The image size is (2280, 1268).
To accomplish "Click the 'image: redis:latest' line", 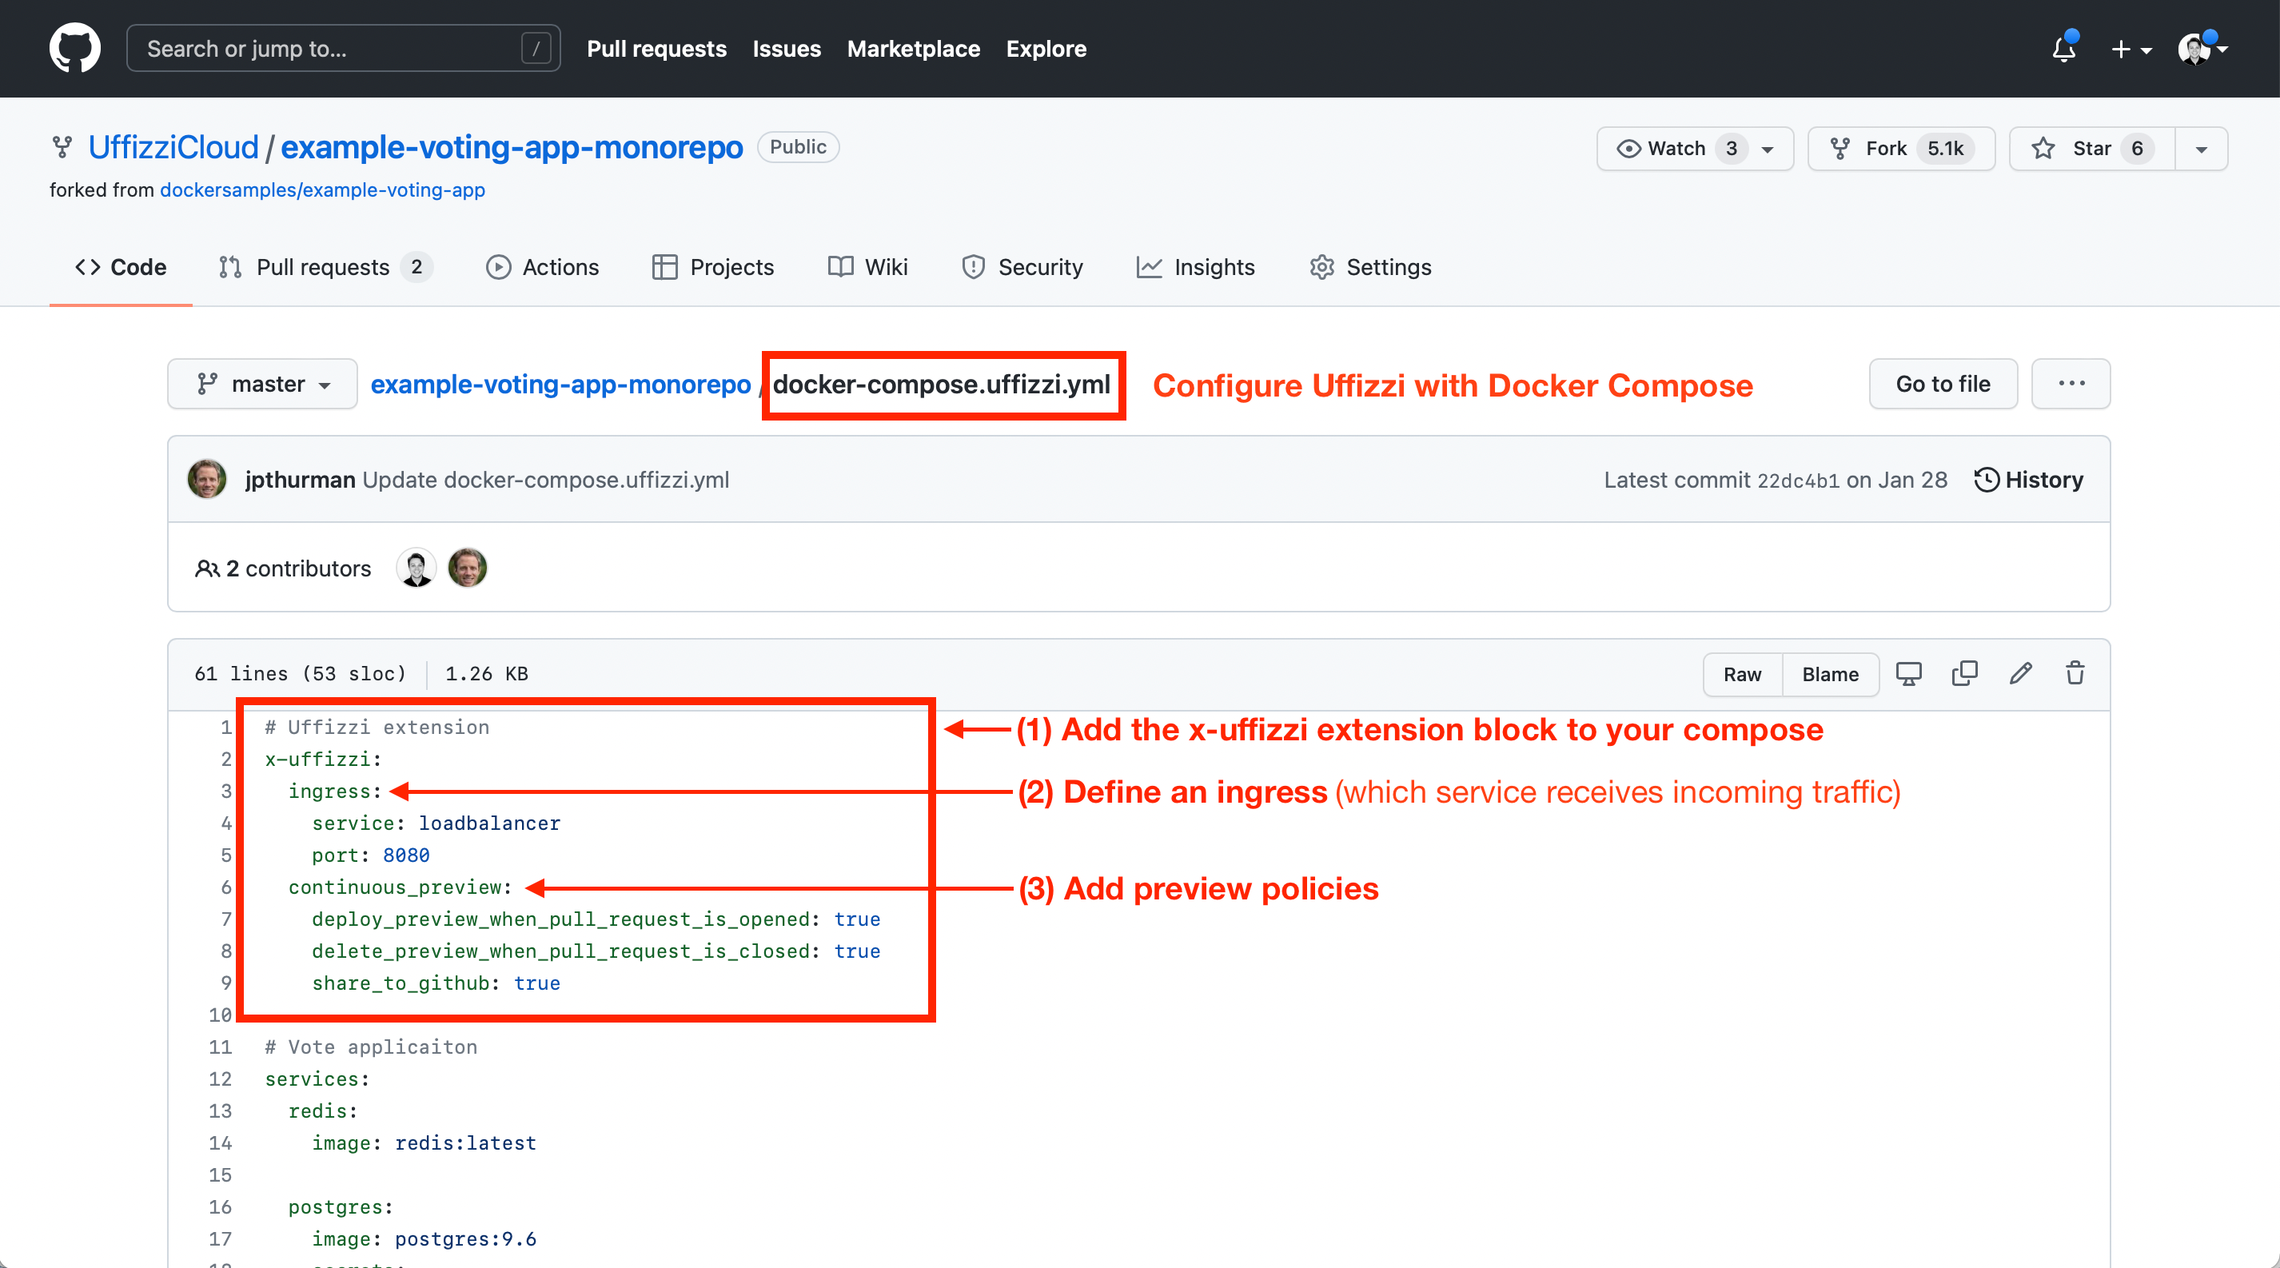I will [x=423, y=1143].
